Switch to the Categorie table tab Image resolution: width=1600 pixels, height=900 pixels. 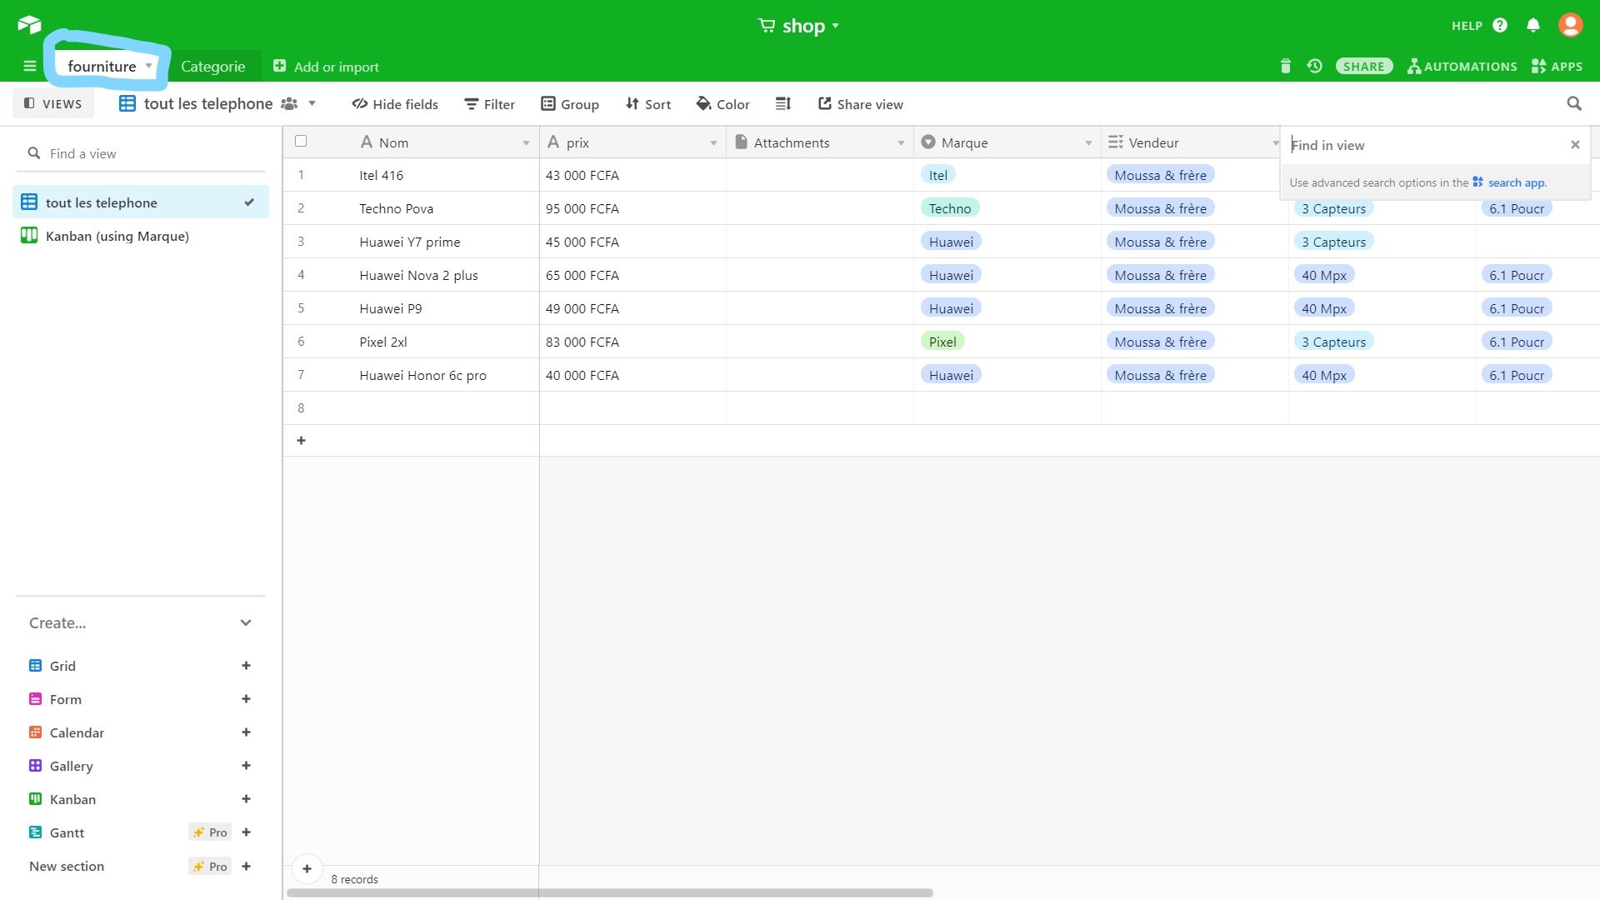213,67
